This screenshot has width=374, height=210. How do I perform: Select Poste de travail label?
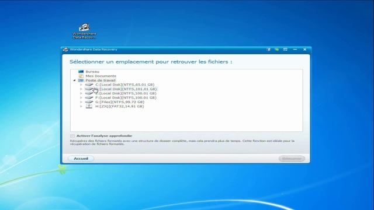click(x=101, y=80)
